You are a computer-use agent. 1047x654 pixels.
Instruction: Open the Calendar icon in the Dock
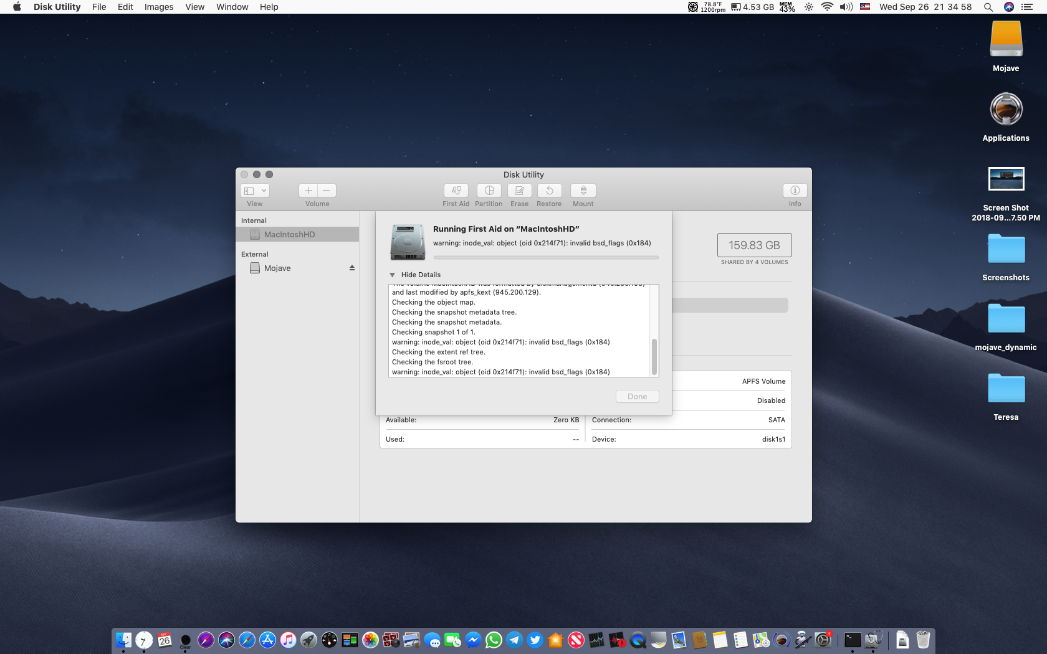coord(165,640)
